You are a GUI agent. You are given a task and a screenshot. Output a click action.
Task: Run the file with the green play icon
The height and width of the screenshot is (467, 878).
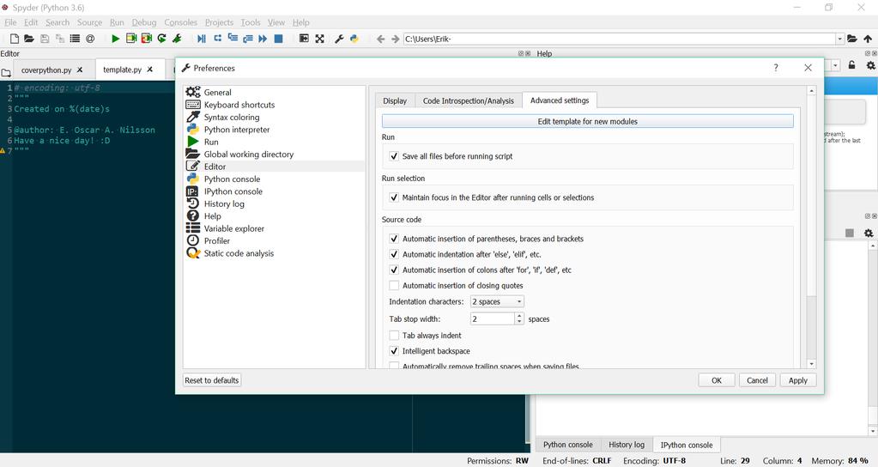(x=115, y=39)
